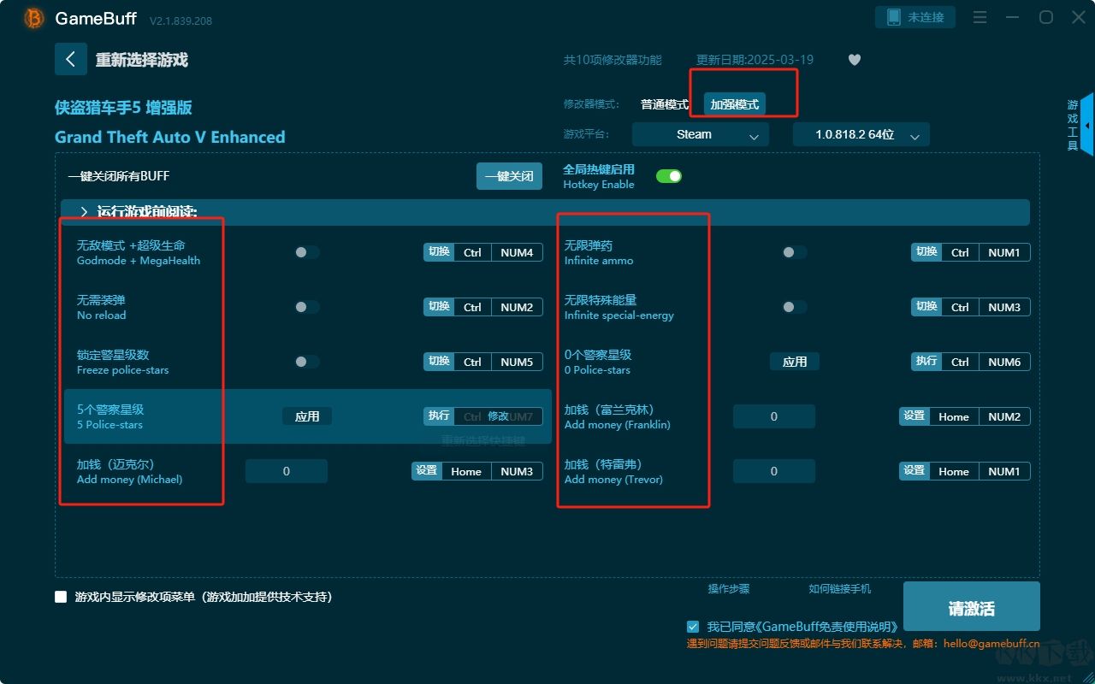Disable the 全局热键启用 Hotkey Enable switch
The width and height of the screenshot is (1095, 684).
(668, 176)
